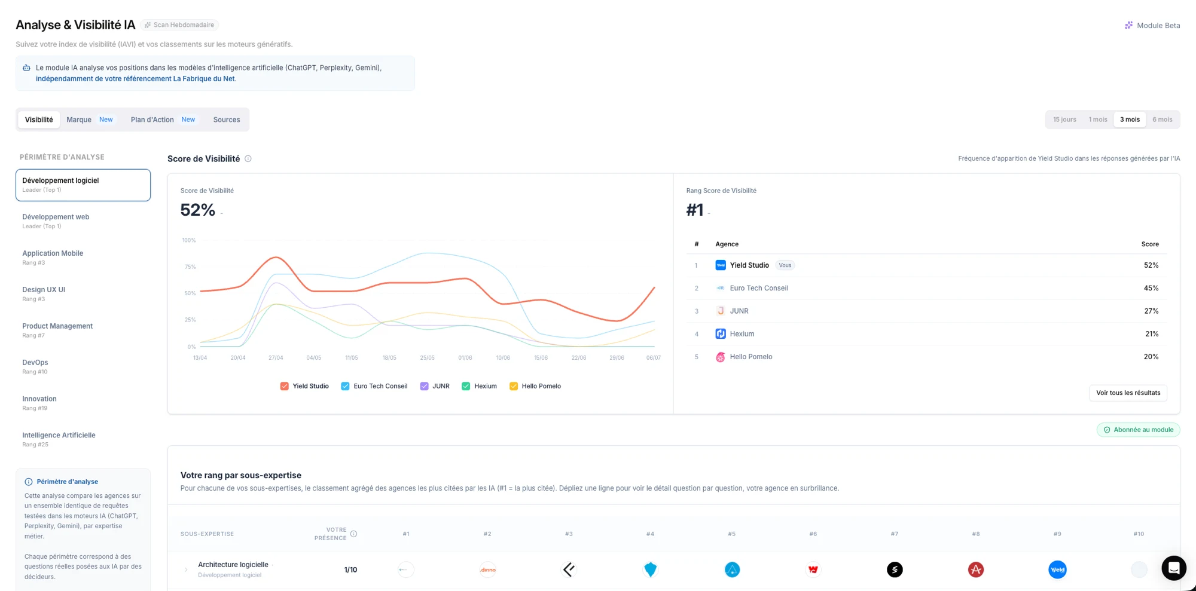Select the 3 mois time range

coord(1130,120)
